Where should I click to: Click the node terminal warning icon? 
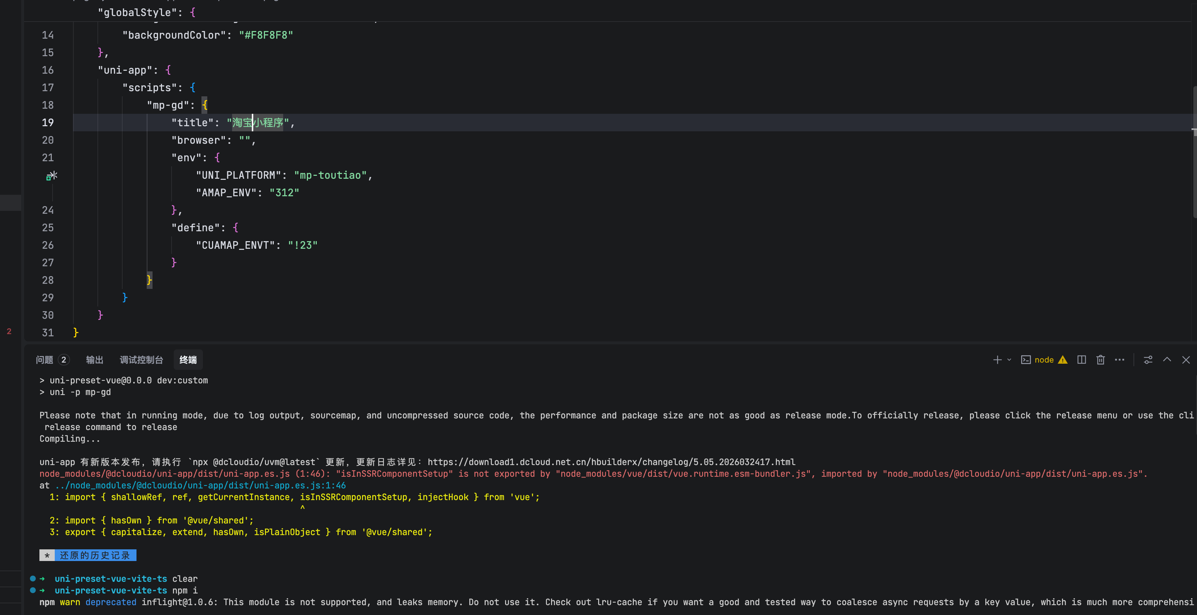1062,360
